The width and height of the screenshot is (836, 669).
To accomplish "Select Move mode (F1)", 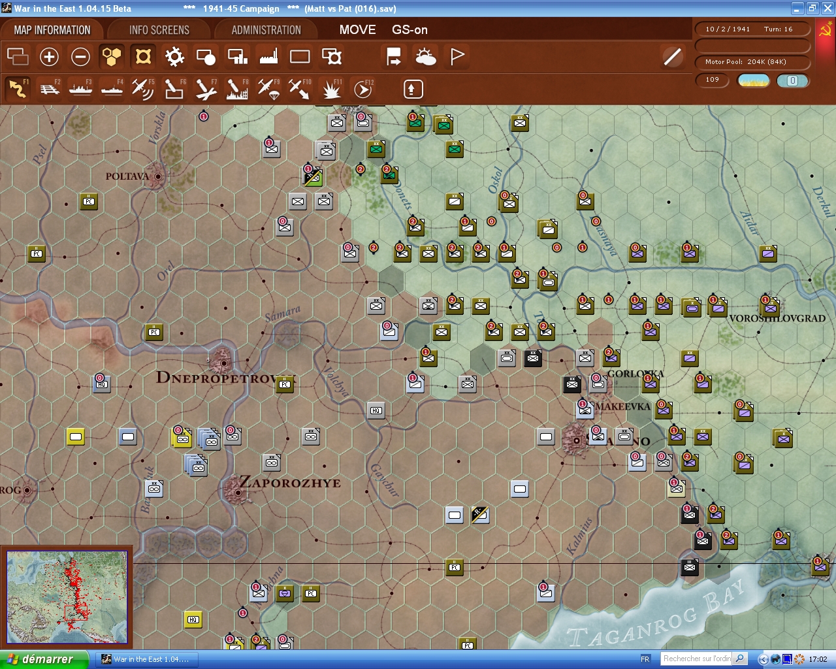I will [x=18, y=89].
